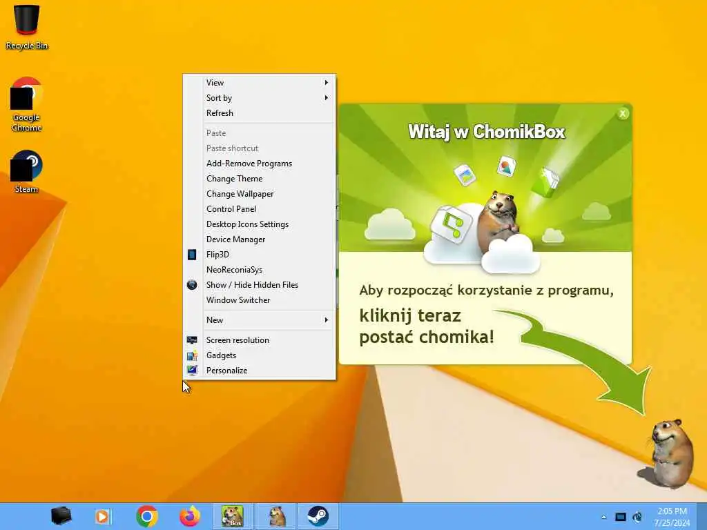Launch the media player taskbar icon
The height and width of the screenshot is (530, 707).
pyautogui.click(x=102, y=516)
